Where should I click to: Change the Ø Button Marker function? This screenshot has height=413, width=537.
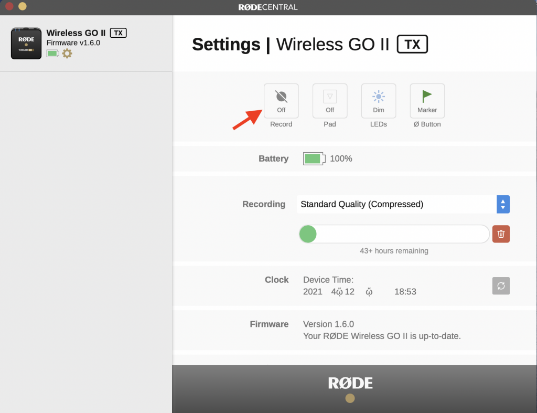[427, 101]
